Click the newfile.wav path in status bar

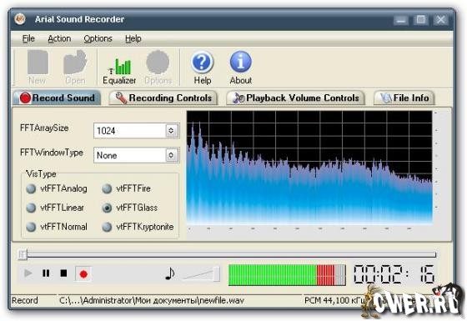152,300
